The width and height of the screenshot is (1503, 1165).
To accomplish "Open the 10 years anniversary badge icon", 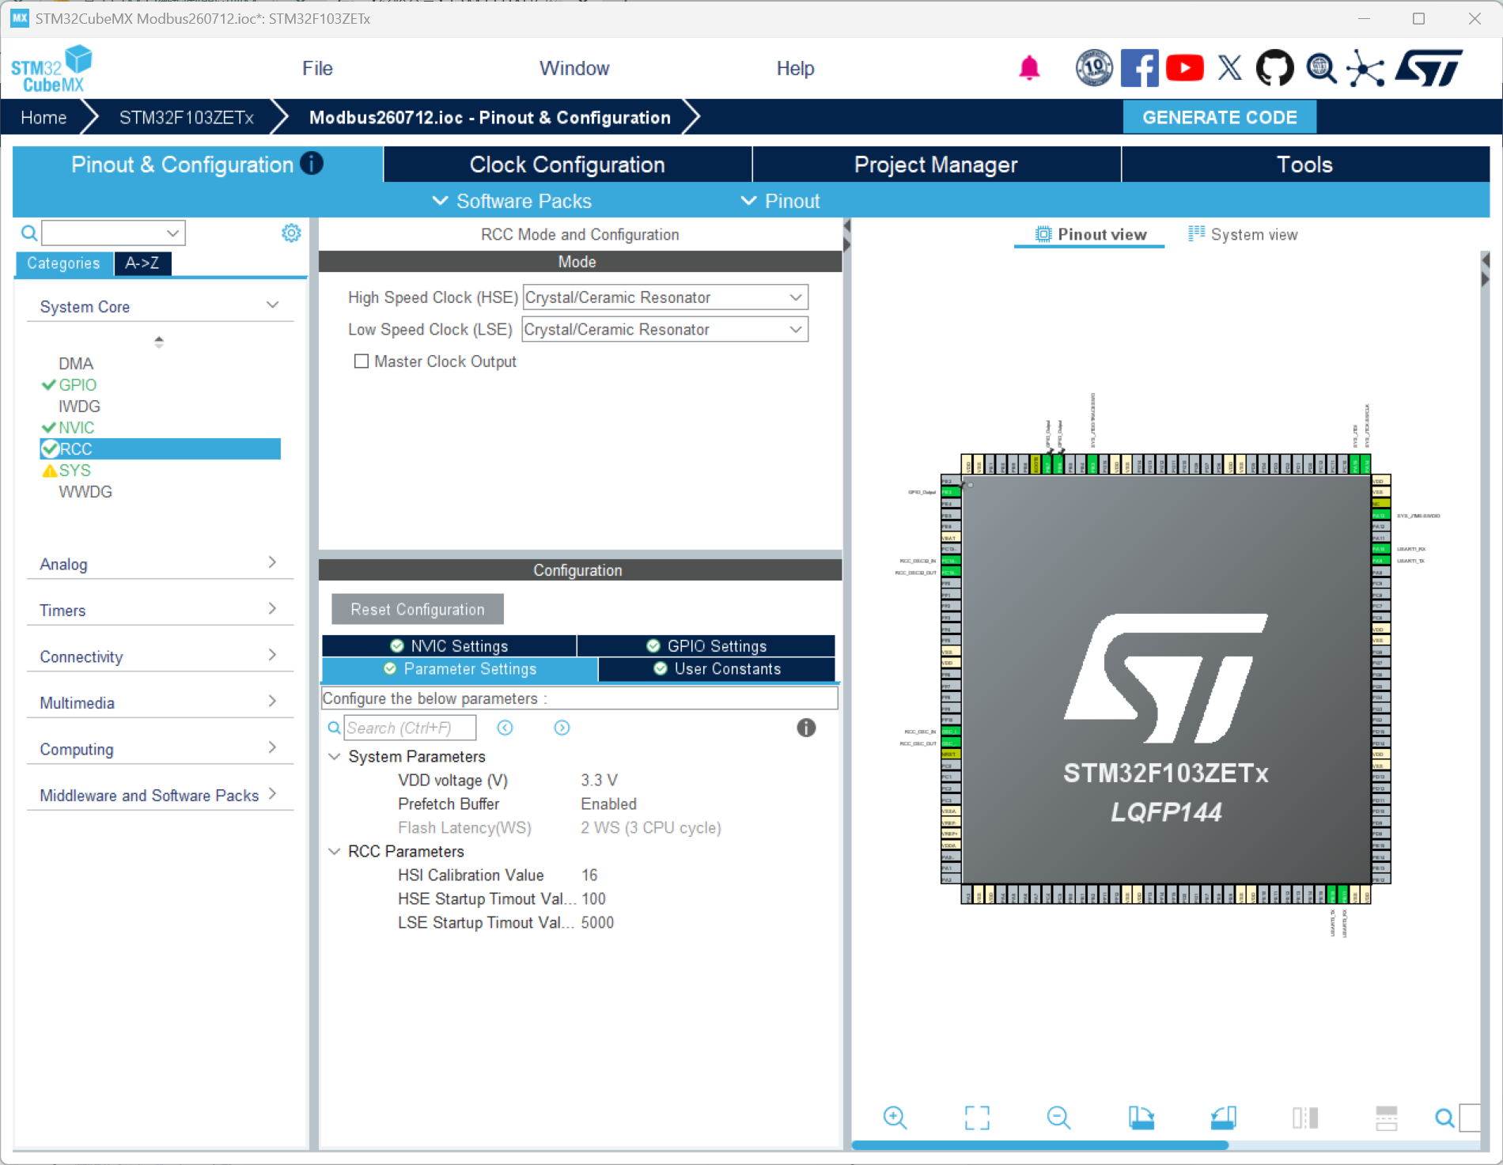I will (x=1094, y=68).
